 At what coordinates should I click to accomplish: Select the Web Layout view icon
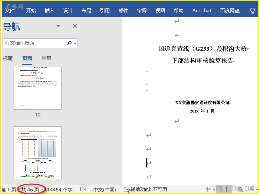pyautogui.click(x=240, y=189)
